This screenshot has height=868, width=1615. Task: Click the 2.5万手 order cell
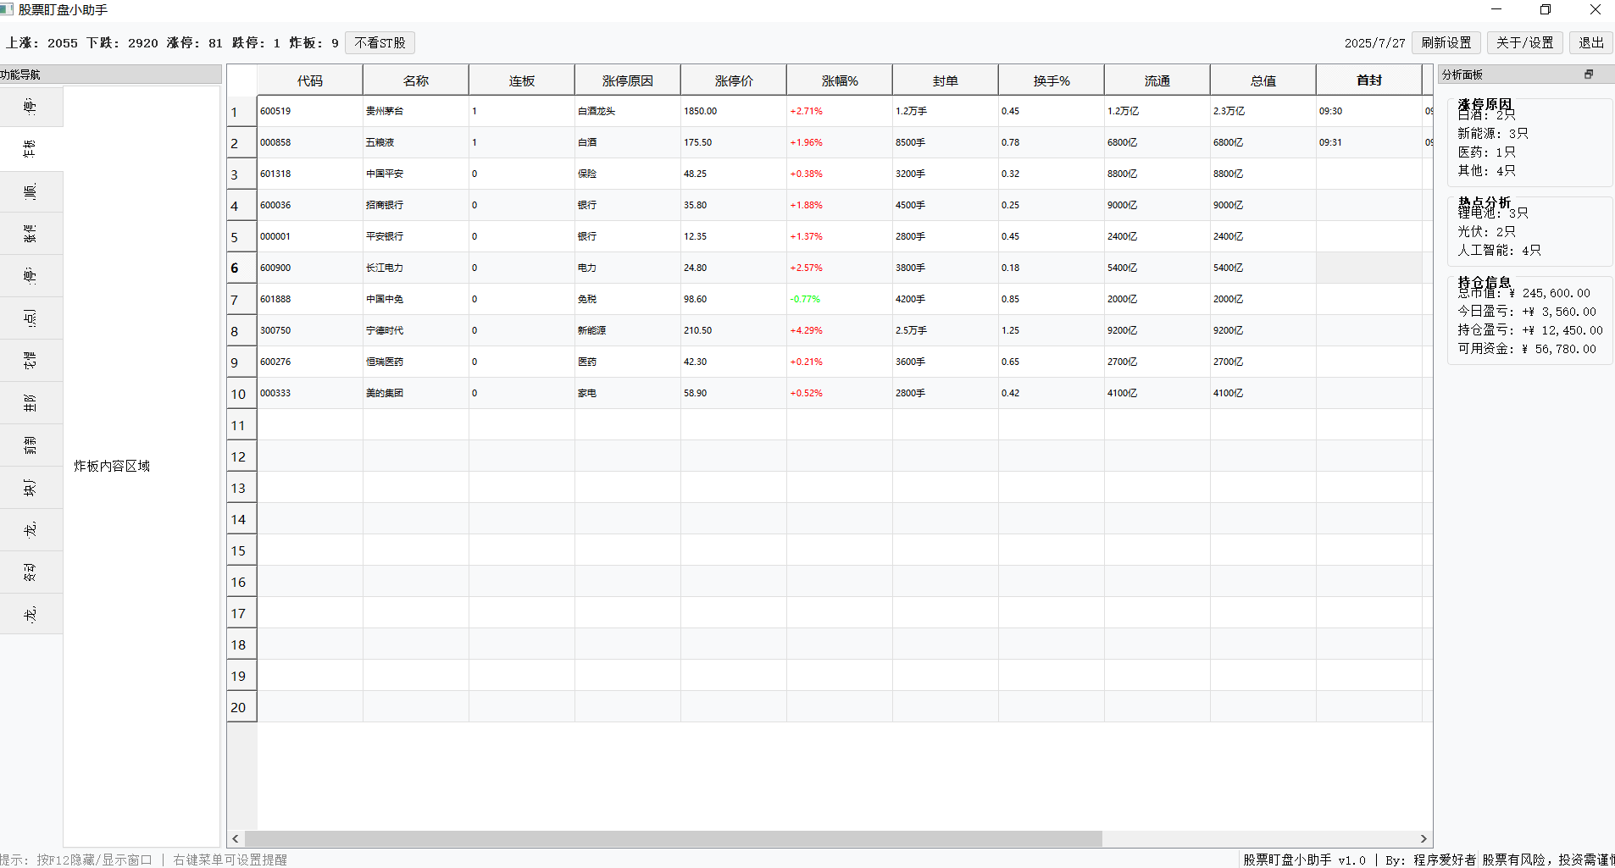pyautogui.click(x=946, y=330)
